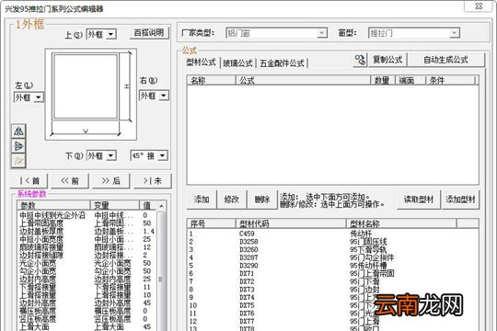Click the 条件 column header in formula table
This screenshot has width=497, height=331.
[x=450, y=81]
